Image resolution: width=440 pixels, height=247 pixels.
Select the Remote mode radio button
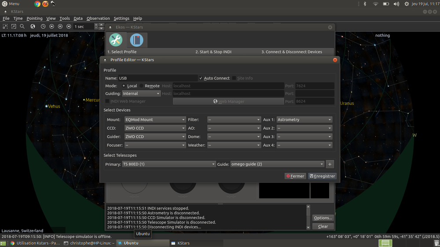[141, 86]
